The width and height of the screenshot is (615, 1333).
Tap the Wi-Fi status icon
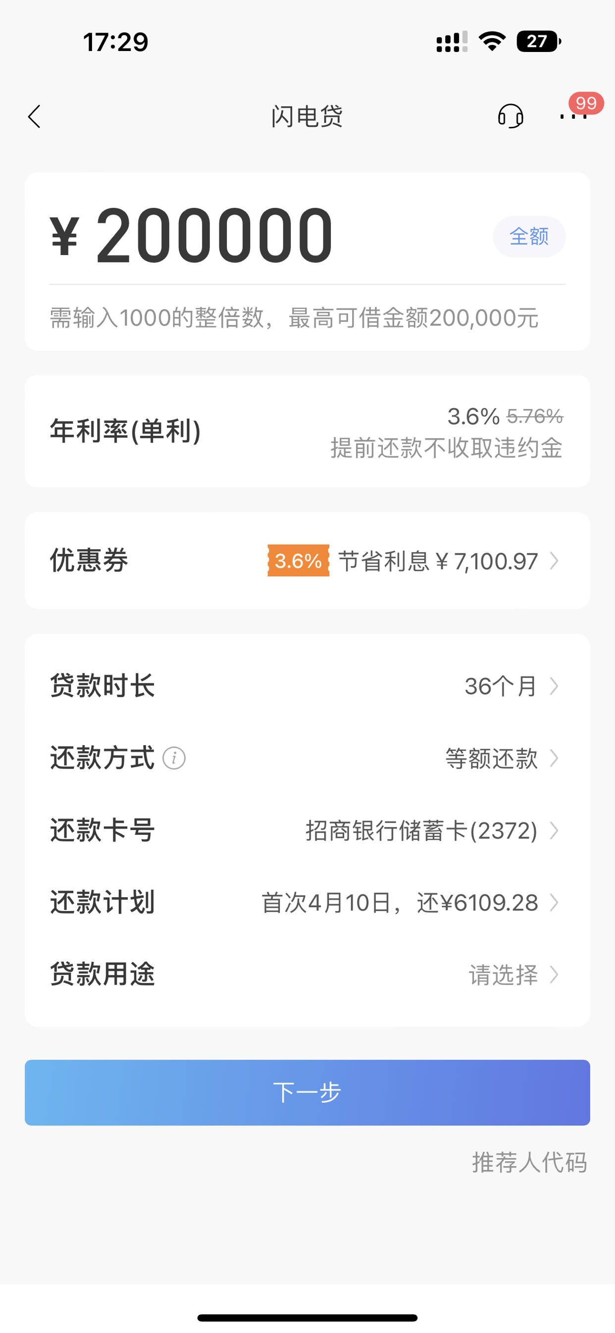click(492, 42)
